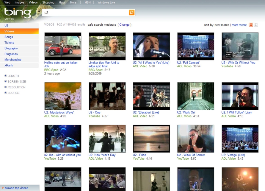Open the Lineker tips Man Utd thumbnail
Viewport: 265px width, 191px height.
pyautogui.click(x=107, y=46)
